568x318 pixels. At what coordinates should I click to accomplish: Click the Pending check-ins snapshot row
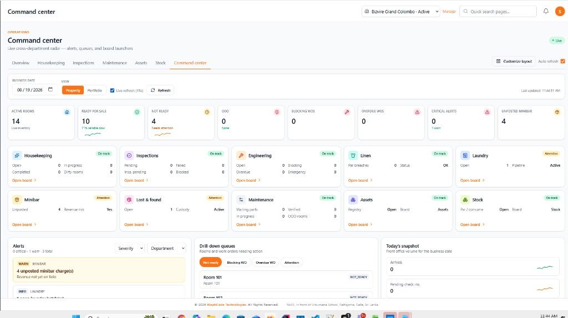pos(473,288)
